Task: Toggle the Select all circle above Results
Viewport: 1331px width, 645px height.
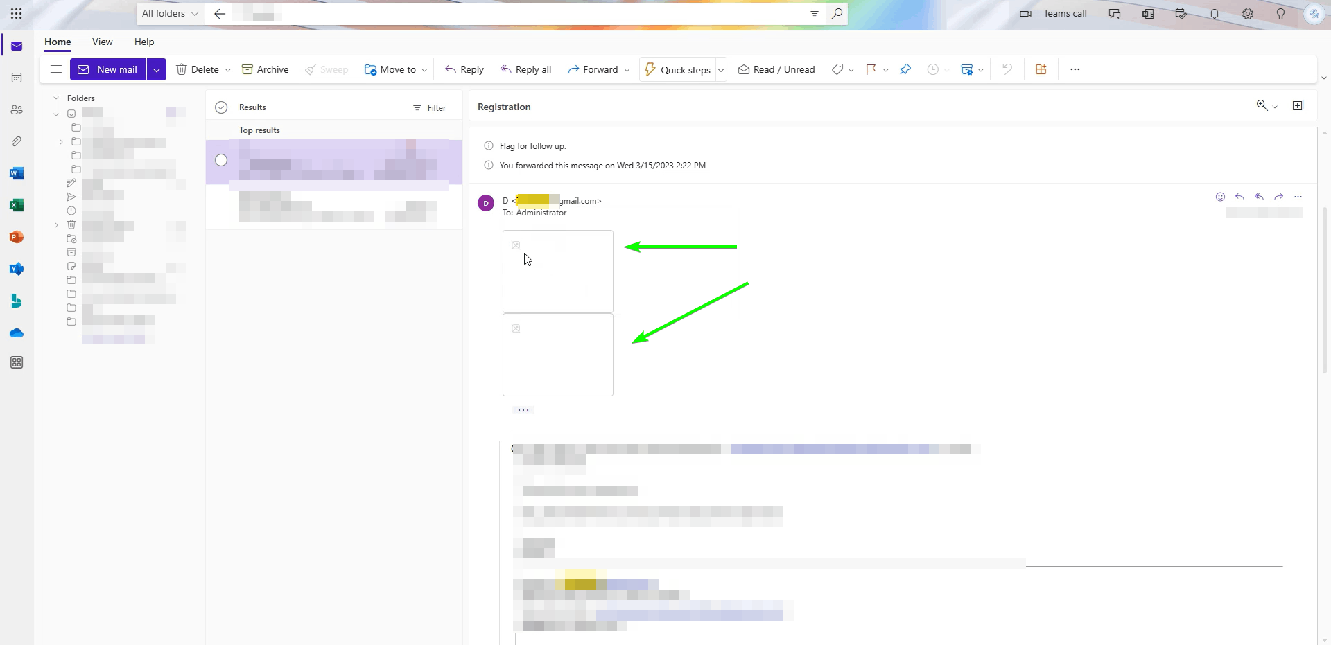Action: (x=221, y=107)
